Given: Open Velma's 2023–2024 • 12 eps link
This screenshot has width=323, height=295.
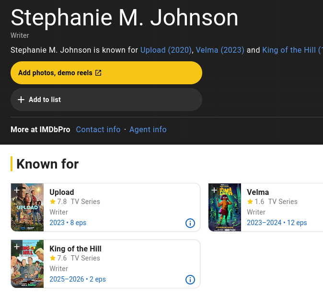Looking at the screenshot, I should (x=277, y=223).
